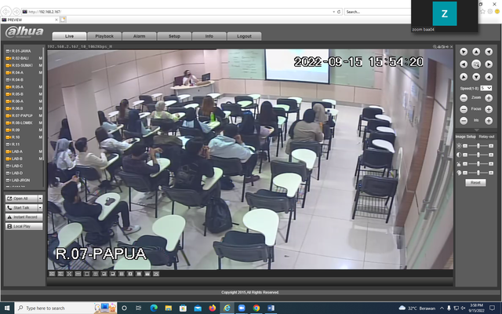Image resolution: width=502 pixels, height=314 pixels.
Task: Open channel R.04-B in the camera list
Action: [17, 80]
